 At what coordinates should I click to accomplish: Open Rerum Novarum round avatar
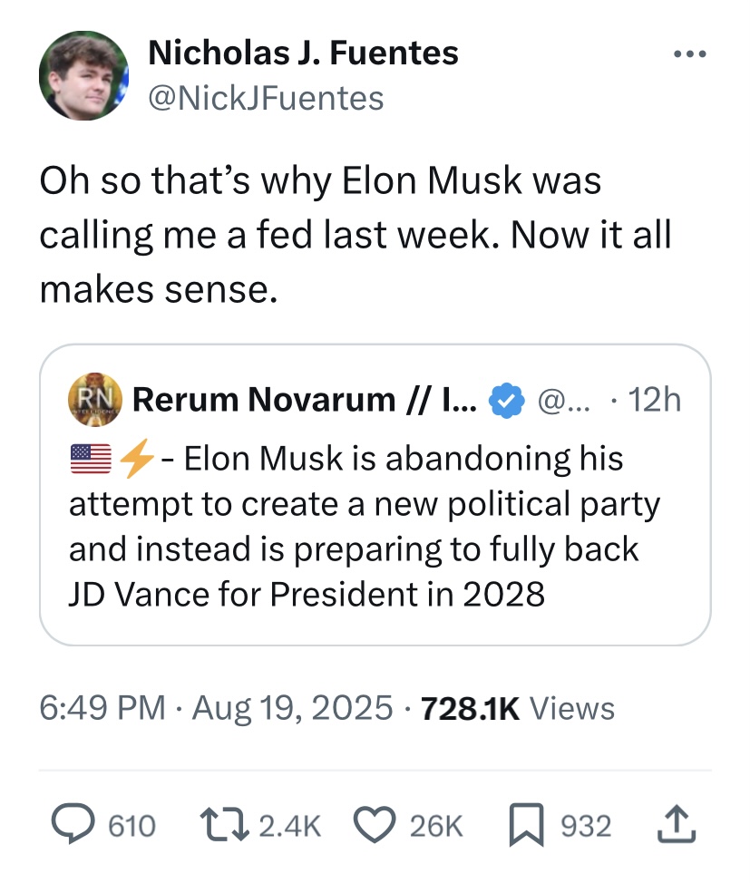pos(95,399)
